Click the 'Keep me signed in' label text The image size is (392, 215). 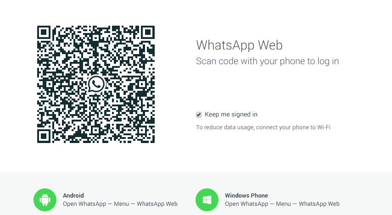231,114
